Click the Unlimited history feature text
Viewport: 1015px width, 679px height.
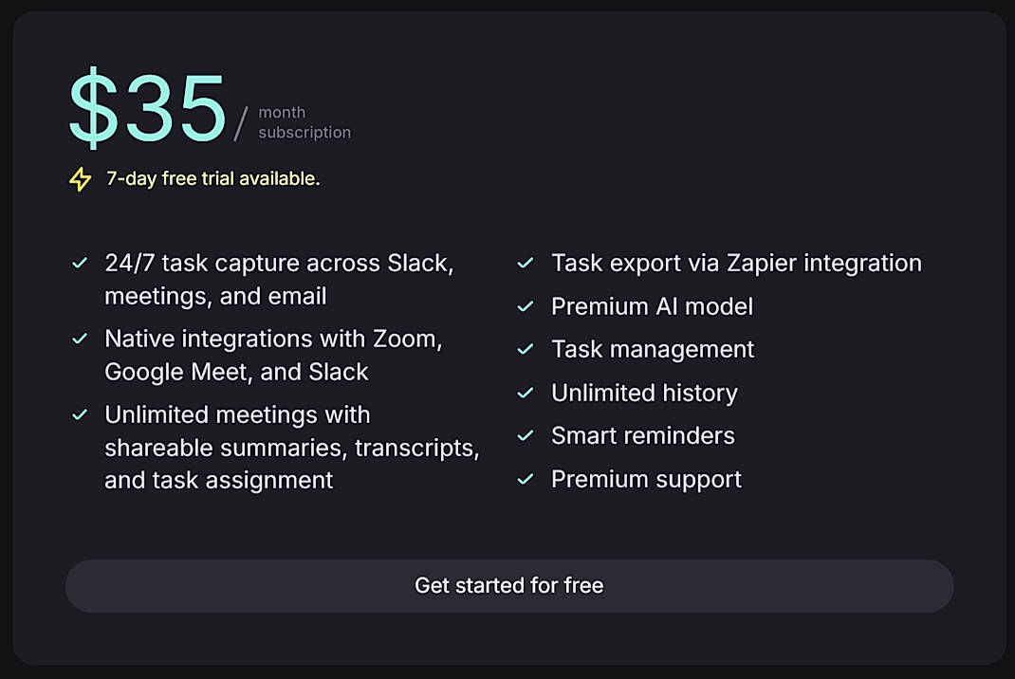click(x=644, y=393)
